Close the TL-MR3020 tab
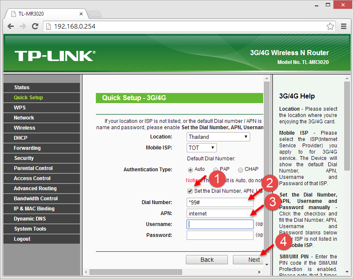The image size is (354, 279). pyautogui.click(x=81, y=14)
